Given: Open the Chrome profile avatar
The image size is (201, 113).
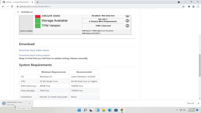Looking at the screenshot, I should tap(193, 7).
